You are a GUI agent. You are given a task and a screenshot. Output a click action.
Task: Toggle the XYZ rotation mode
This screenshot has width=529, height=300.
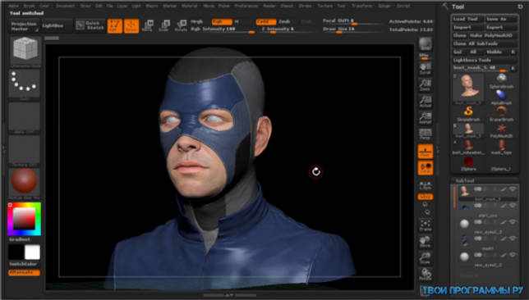point(425,197)
